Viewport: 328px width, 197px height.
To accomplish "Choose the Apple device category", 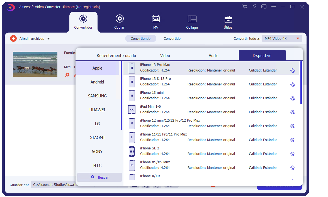I will click(98, 68).
